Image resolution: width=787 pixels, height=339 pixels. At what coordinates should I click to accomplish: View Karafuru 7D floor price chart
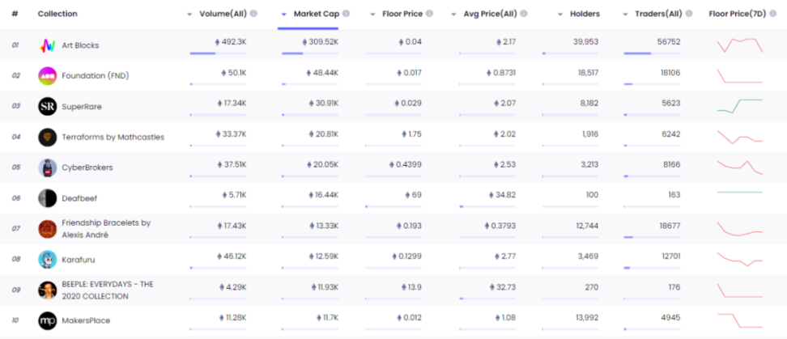pos(740,259)
